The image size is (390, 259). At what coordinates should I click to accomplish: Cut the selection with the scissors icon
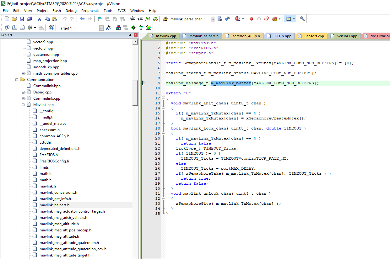click(x=40, y=19)
